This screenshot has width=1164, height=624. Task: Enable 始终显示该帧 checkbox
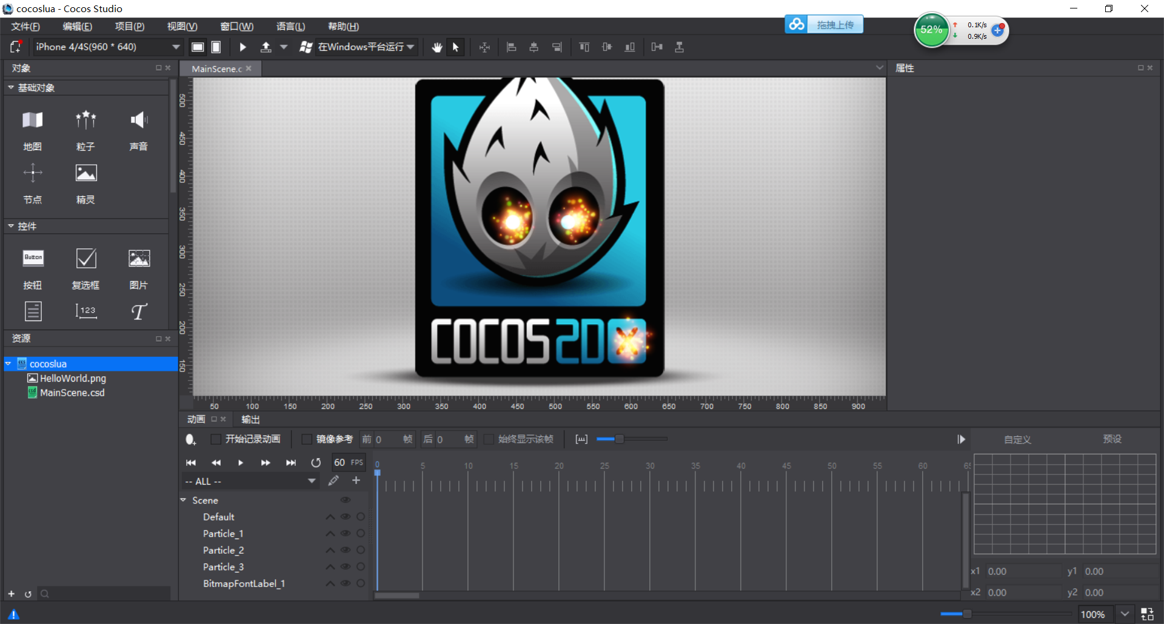pyautogui.click(x=489, y=439)
